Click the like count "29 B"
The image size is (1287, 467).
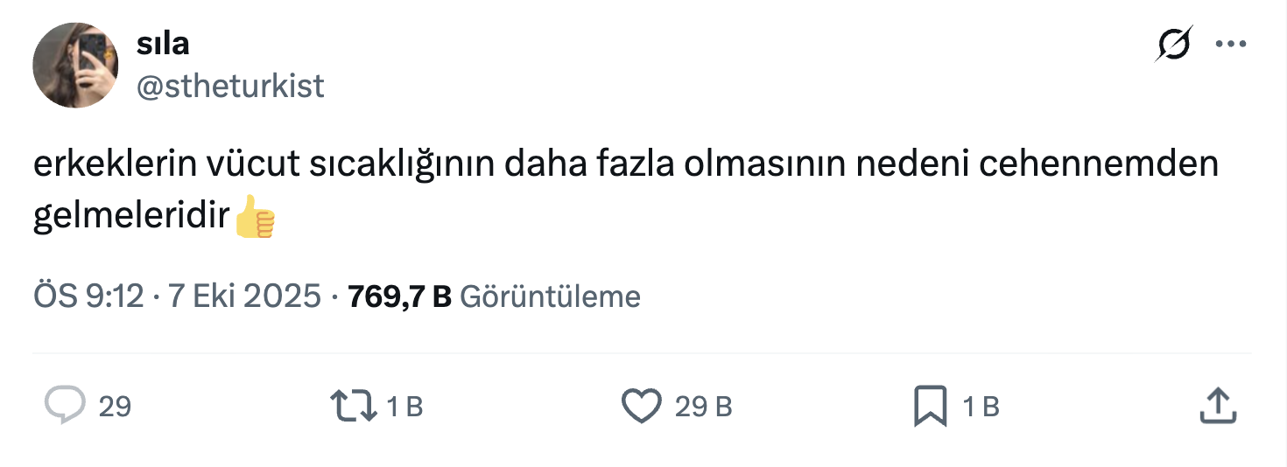(x=703, y=407)
